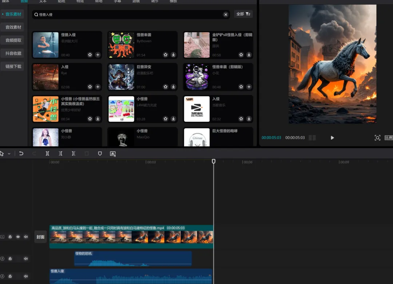Add 怪兽入侵 track using its plus icon

(x=98, y=55)
